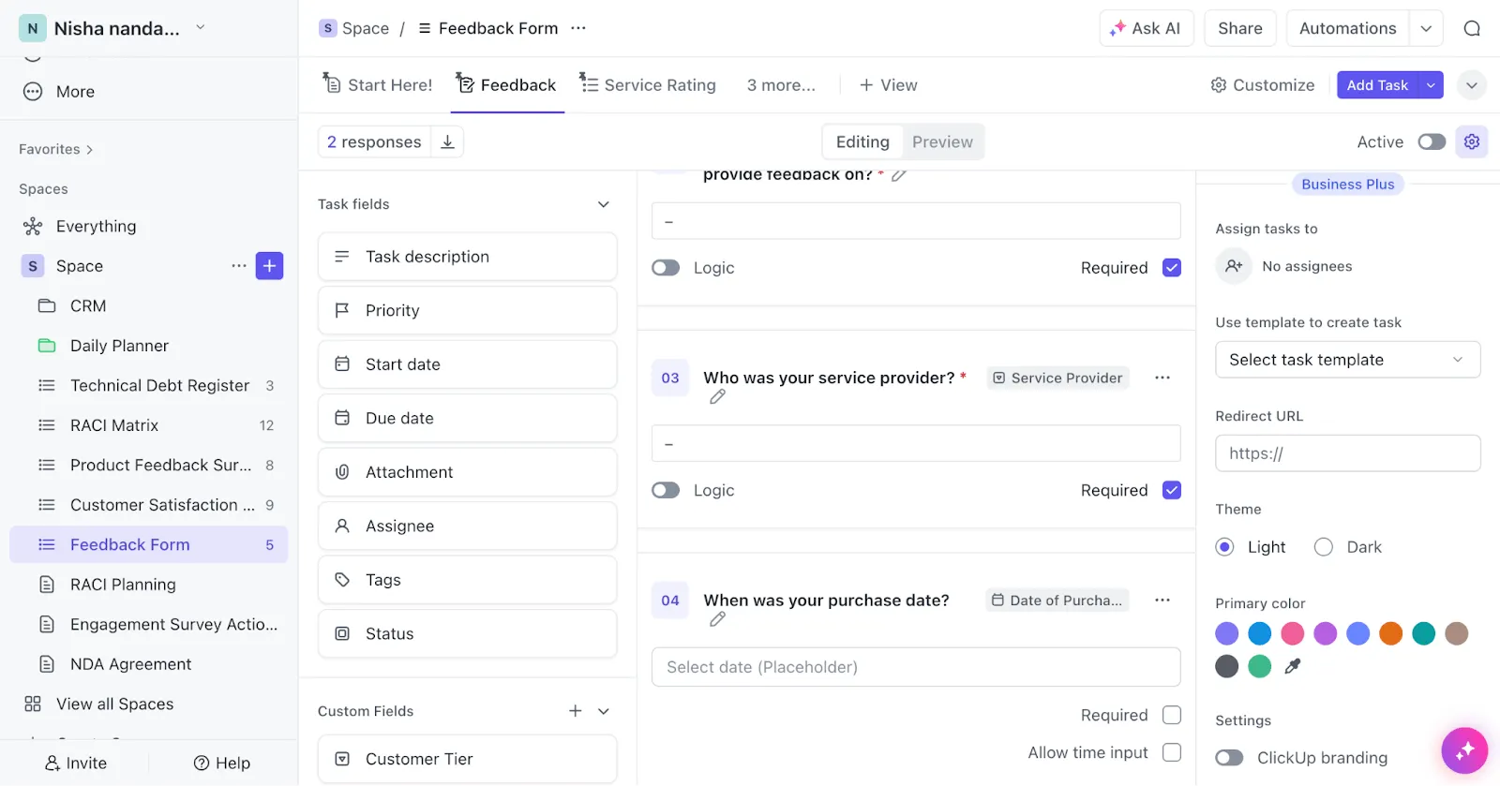Click the More circle icon in sidebar
The height and width of the screenshot is (786, 1500).
(x=33, y=91)
